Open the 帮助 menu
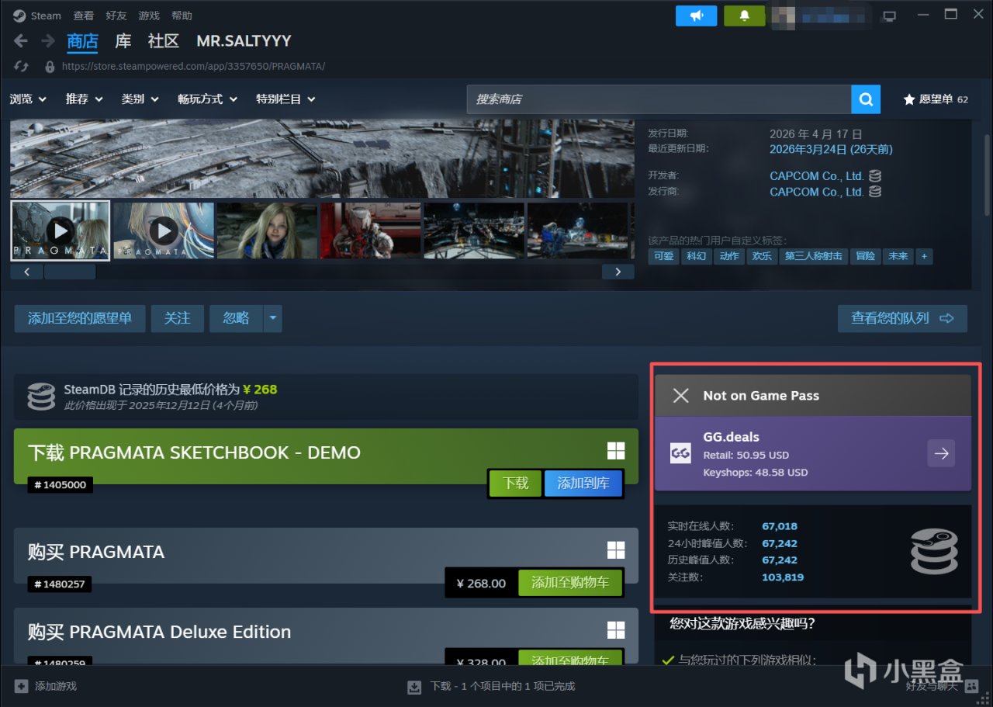 [182, 16]
